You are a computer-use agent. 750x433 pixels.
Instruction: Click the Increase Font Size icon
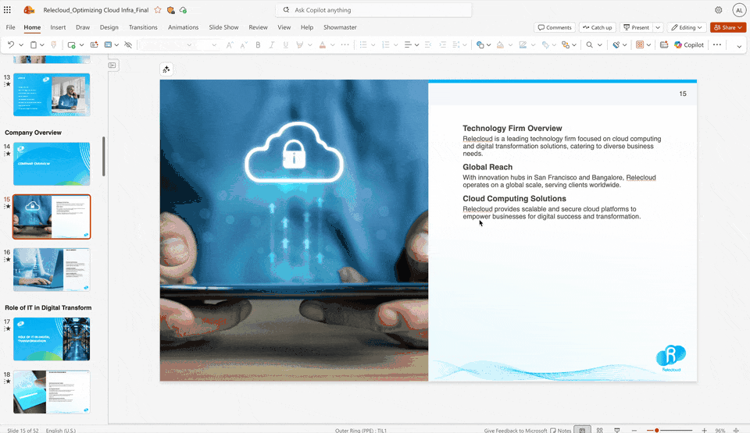pyautogui.click(x=230, y=44)
